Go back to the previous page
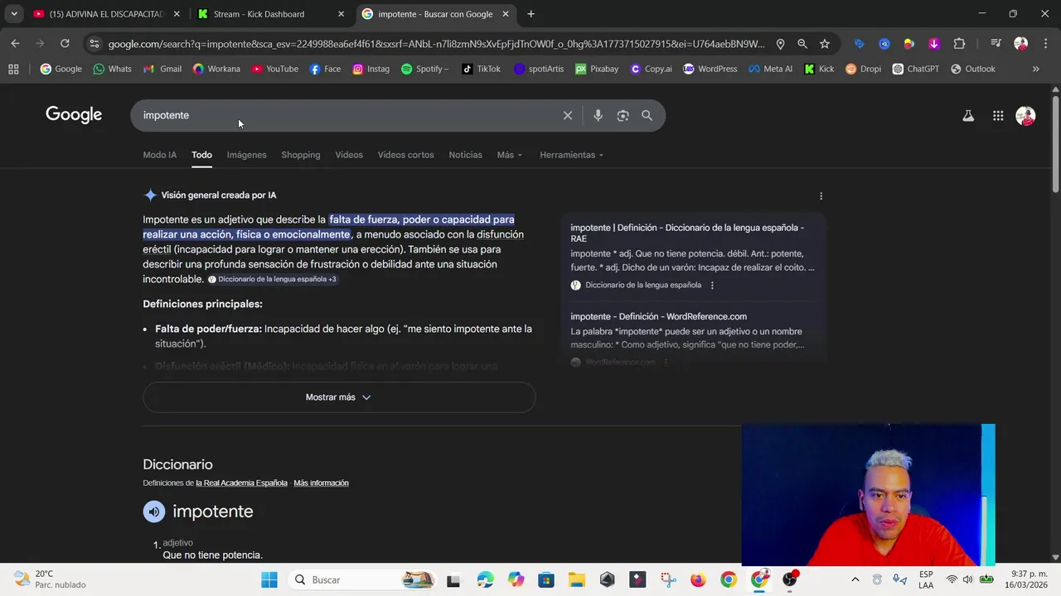1061x596 pixels. click(x=15, y=44)
